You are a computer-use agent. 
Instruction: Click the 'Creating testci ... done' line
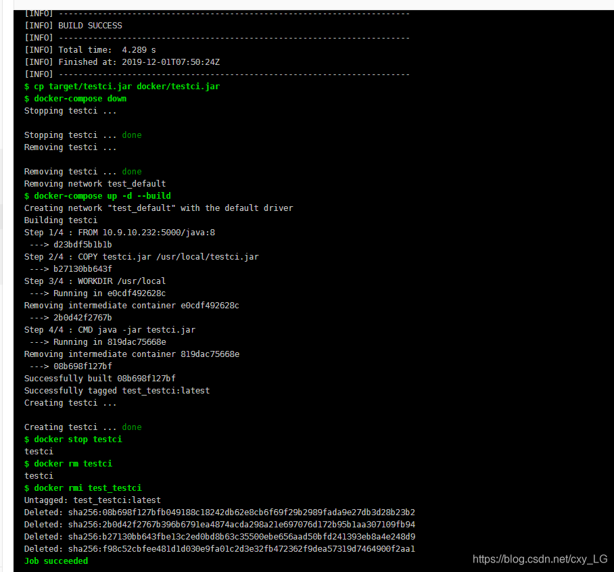83,427
